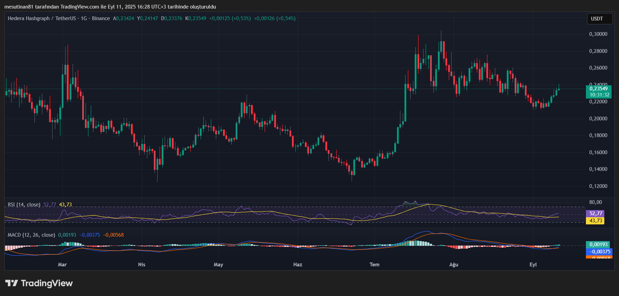Click the current price label 0,23549
Screen dimensions: 619x296
pyautogui.click(x=599, y=89)
